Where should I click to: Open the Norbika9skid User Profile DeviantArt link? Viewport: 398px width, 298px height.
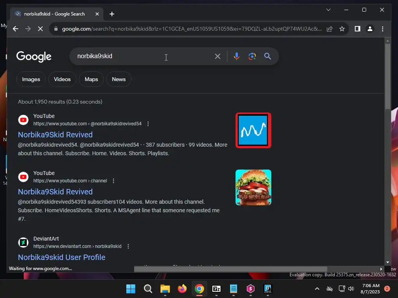[61, 258]
